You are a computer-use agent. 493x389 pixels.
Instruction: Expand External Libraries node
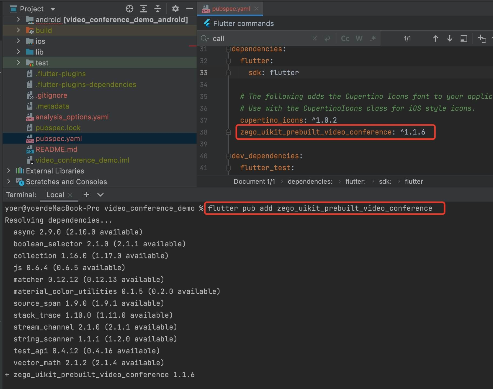click(x=9, y=171)
